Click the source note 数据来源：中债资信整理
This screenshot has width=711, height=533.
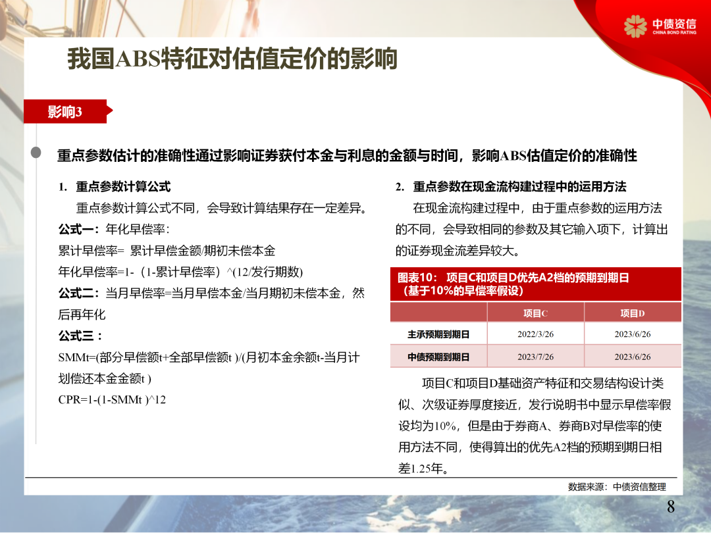point(617,487)
